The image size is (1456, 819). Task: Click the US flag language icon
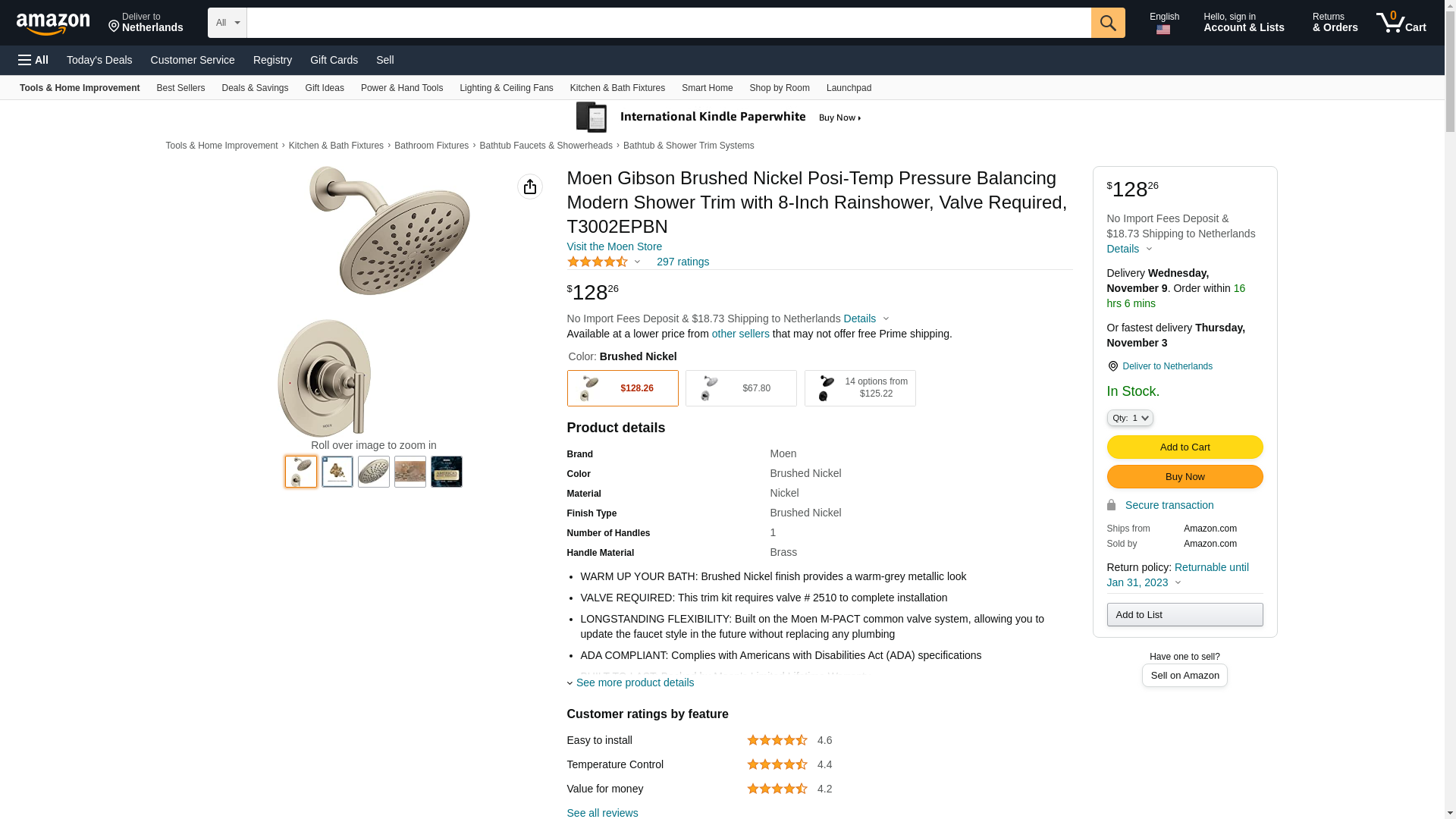tap(1163, 30)
